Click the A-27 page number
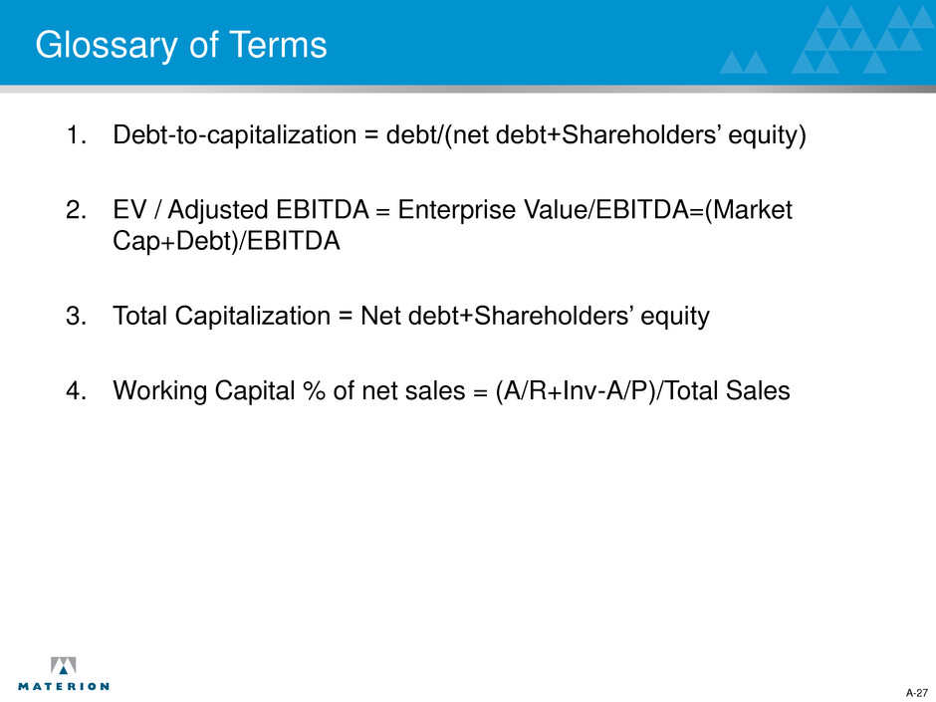The width and height of the screenshot is (936, 702). (917, 693)
